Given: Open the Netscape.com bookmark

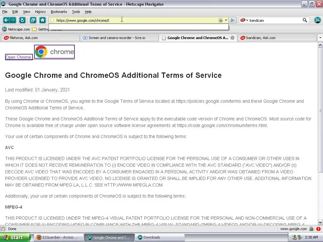Looking at the screenshot, I should click(x=16, y=29).
